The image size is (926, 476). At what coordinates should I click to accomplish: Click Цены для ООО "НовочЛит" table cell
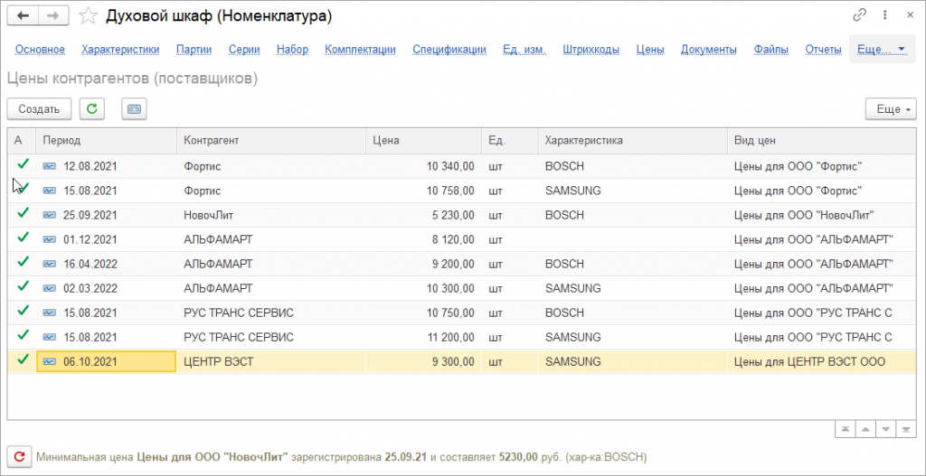coord(821,215)
